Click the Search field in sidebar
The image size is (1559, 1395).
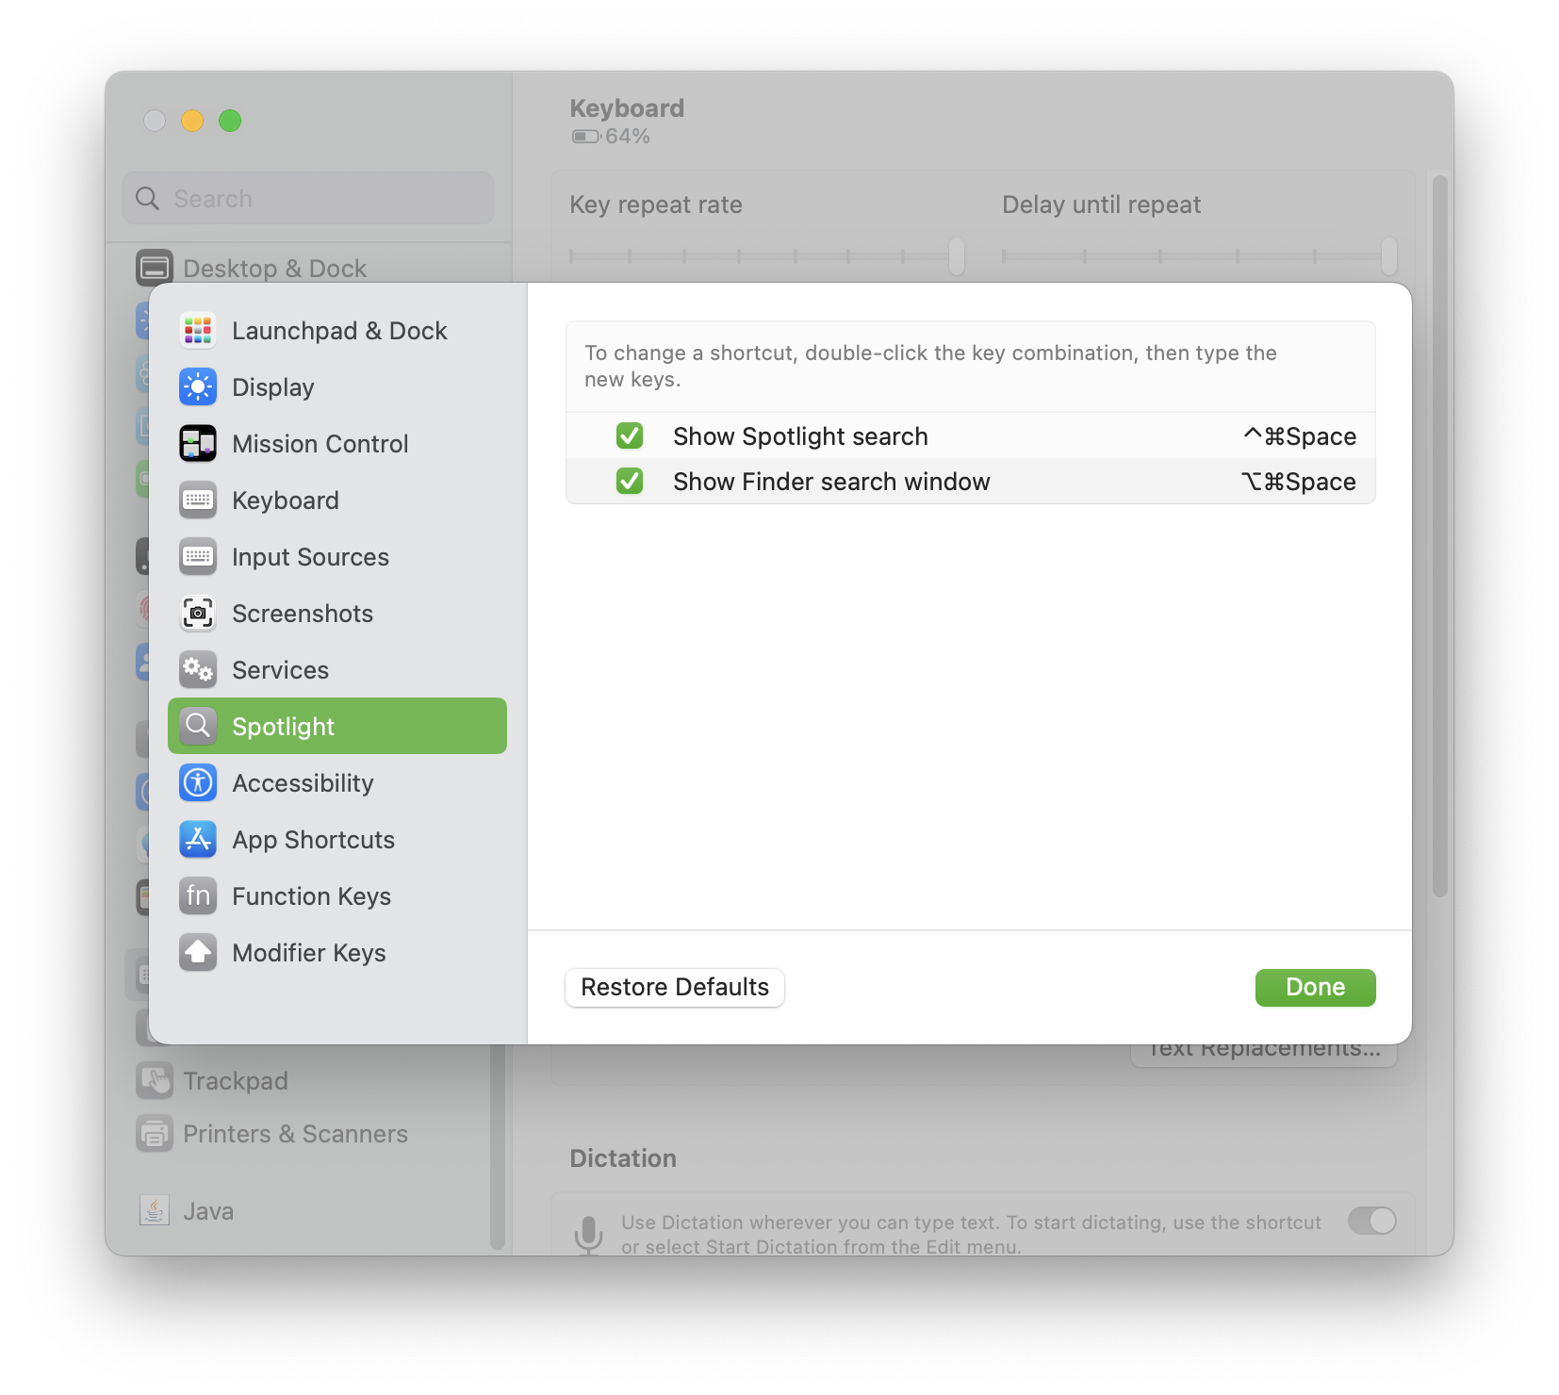point(308,198)
